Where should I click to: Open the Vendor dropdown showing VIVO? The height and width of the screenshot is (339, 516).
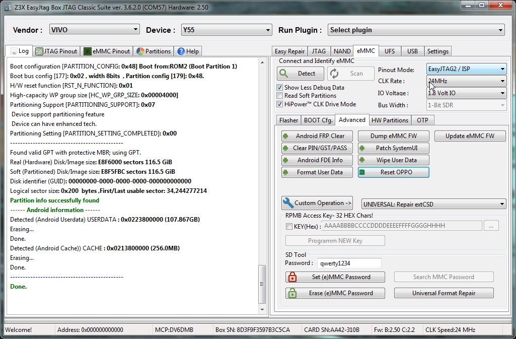pos(94,30)
